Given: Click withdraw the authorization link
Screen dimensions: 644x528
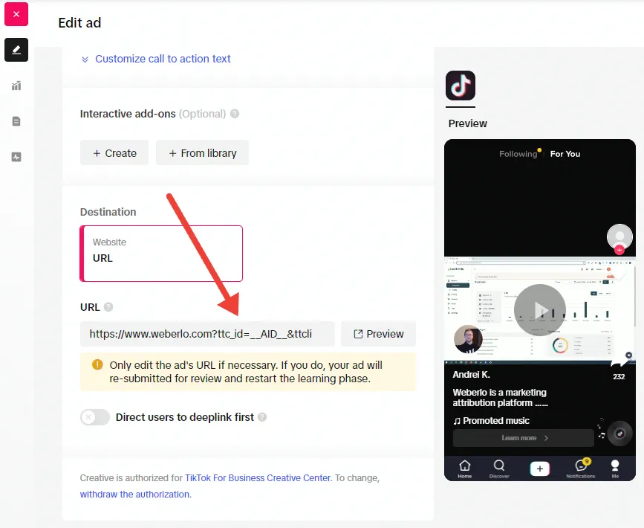Looking at the screenshot, I should click(135, 495).
